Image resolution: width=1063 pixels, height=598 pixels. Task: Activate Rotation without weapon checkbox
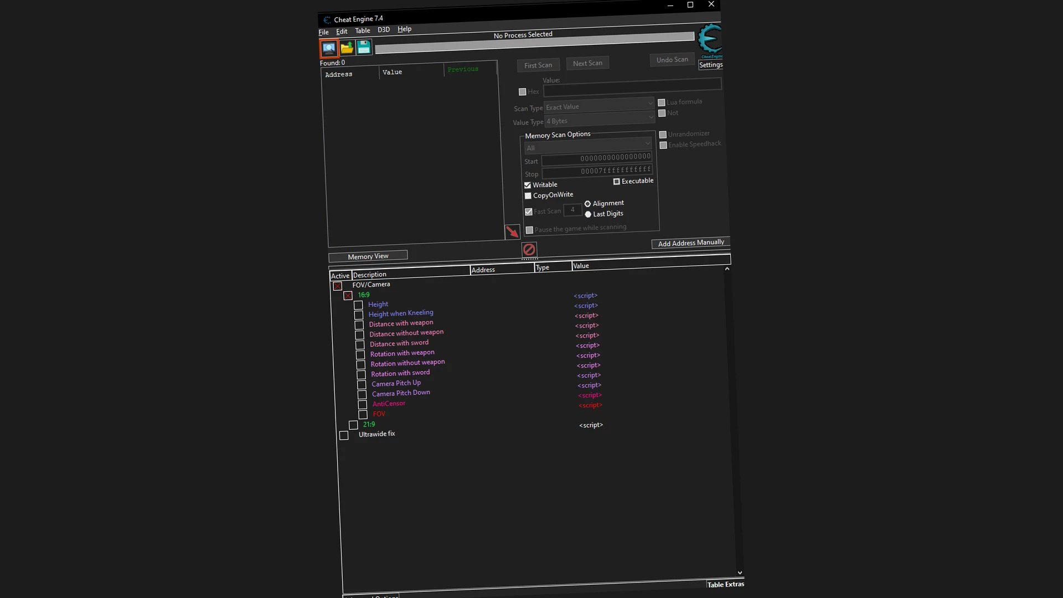tap(360, 365)
